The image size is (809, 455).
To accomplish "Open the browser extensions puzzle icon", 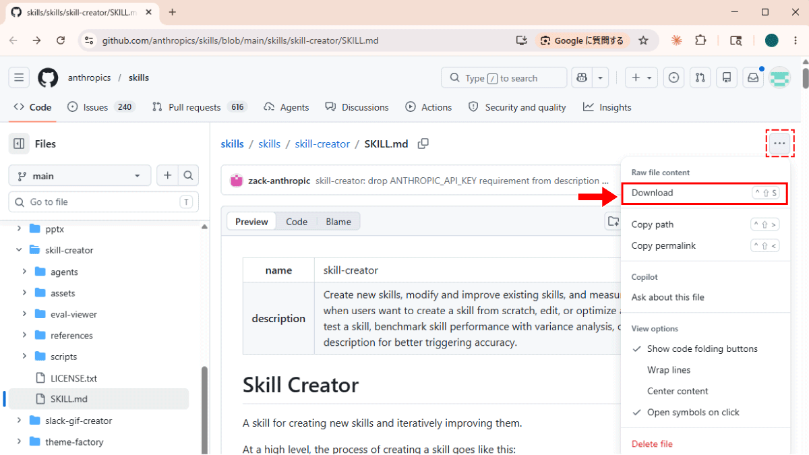I will pos(700,40).
